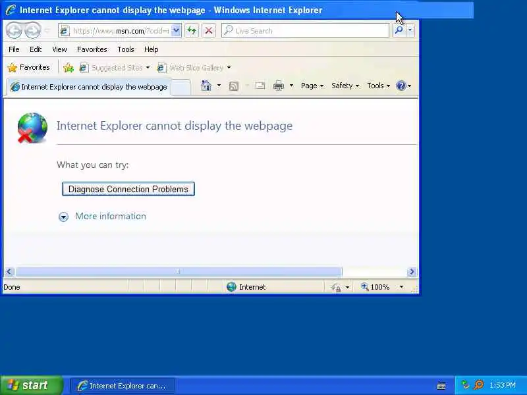Image resolution: width=527 pixels, height=395 pixels.
Task: Expand the address bar history dropdown
Action: coord(176,31)
